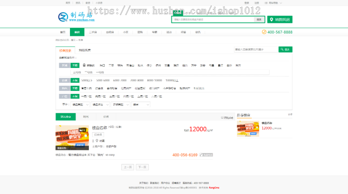Image resolution: width=348 pixels, height=194 pixels.
Task: Click the magnifier search button in filter panel
Action: (x=285, y=49)
